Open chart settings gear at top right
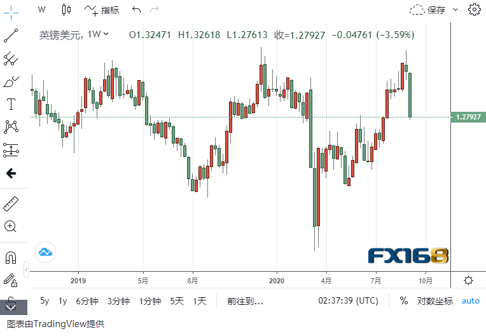Screen dimensions: 486x336 click(474, 10)
